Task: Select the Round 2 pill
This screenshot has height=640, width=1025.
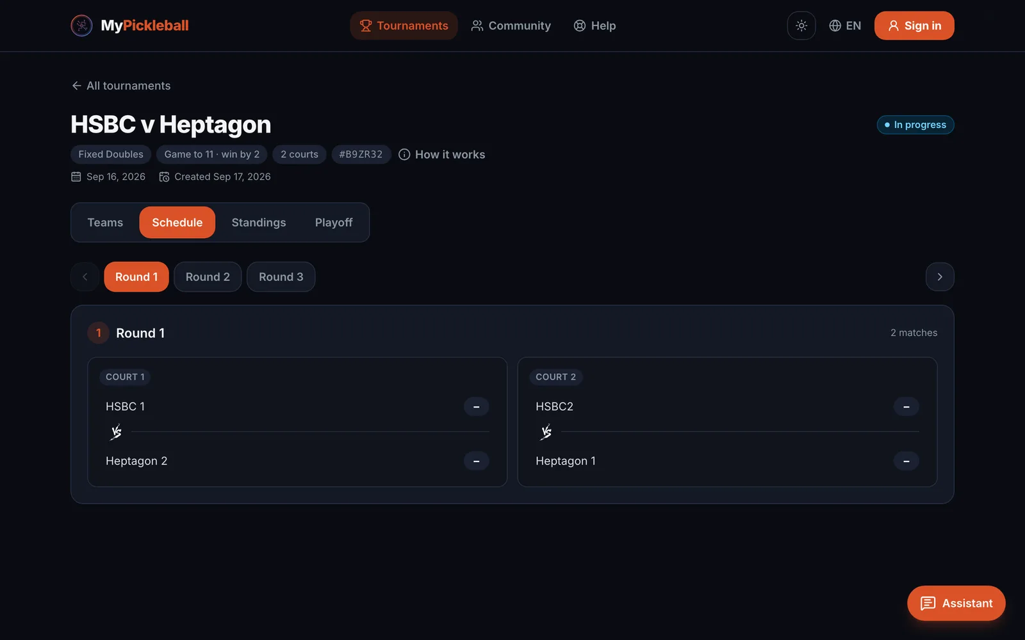Action: pos(208,277)
